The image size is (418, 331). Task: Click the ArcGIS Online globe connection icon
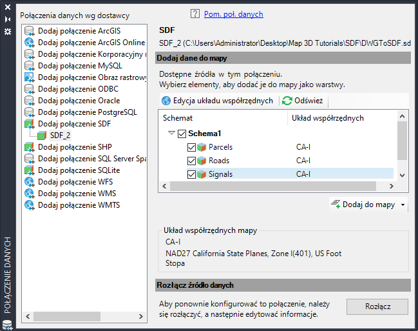coord(30,43)
